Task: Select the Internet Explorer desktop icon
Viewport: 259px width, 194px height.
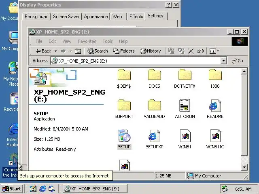Action: pyautogui.click(x=11, y=135)
